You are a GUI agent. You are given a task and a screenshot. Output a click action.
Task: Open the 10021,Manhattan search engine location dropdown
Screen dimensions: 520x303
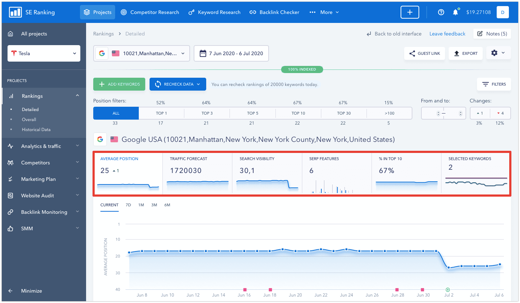(142, 53)
